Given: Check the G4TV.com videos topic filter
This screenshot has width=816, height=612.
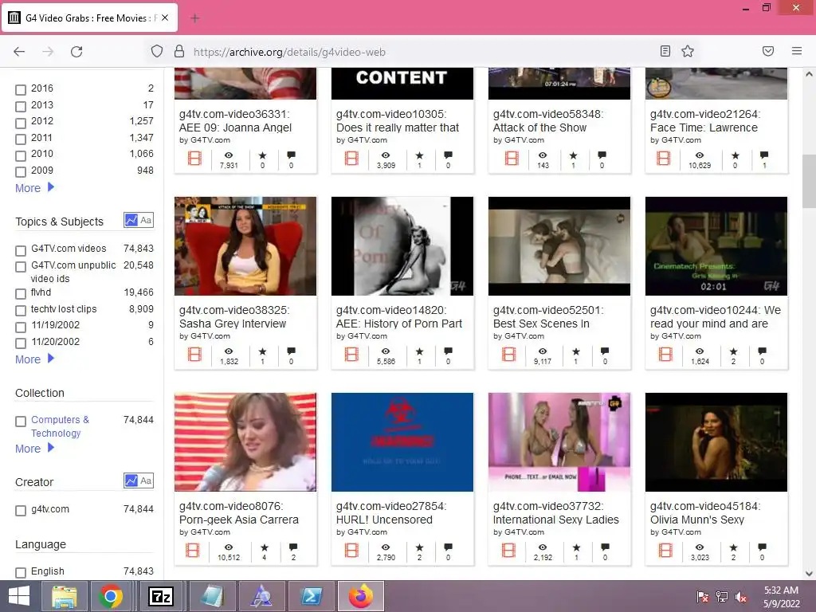Looking at the screenshot, I should (x=21, y=250).
